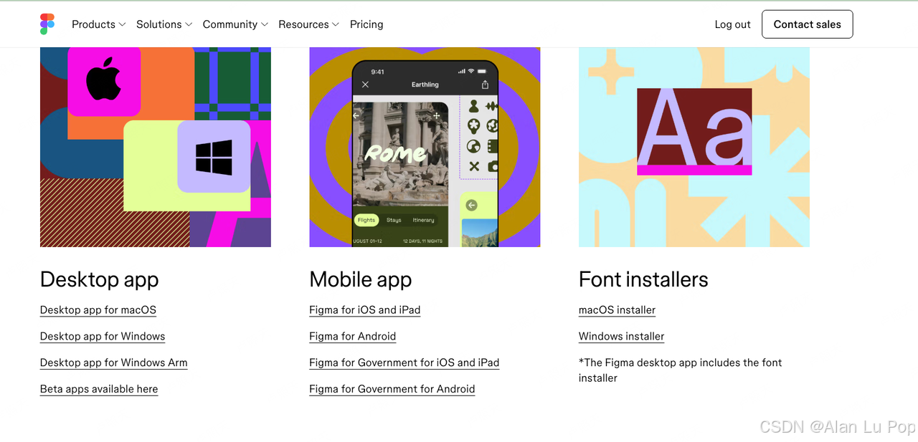Open Figma for Government for iOS and iPad

(x=404, y=363)
